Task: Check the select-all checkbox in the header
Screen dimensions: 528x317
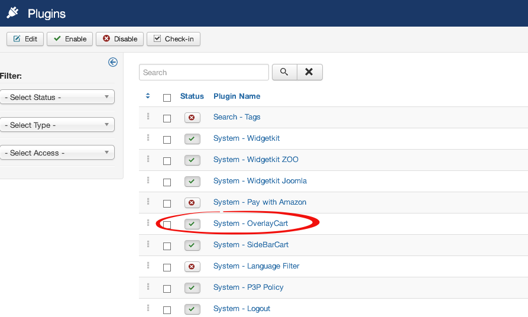Action: pos(167,98)
